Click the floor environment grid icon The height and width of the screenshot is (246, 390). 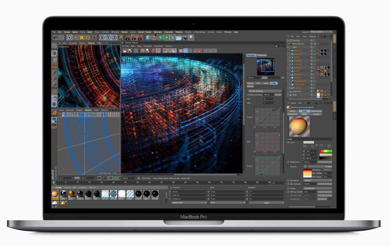[179, 38]
